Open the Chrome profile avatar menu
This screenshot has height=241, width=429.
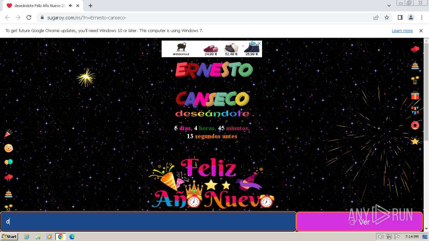[411, 17]
